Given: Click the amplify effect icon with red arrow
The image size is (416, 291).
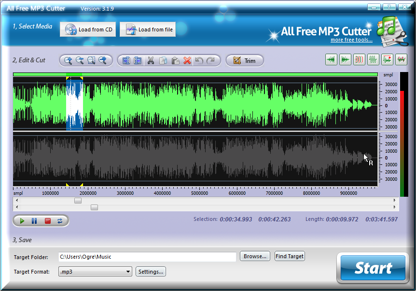Looking at the screenshot, I should 387,59.
